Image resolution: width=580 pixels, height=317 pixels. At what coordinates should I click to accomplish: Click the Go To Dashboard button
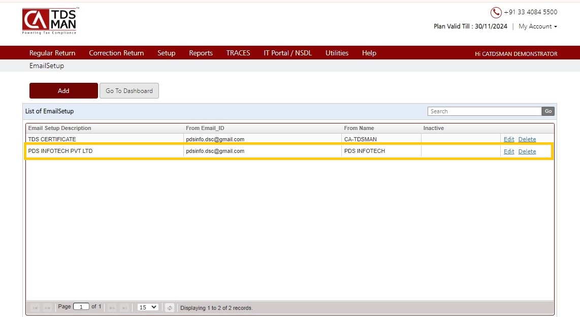129,90
